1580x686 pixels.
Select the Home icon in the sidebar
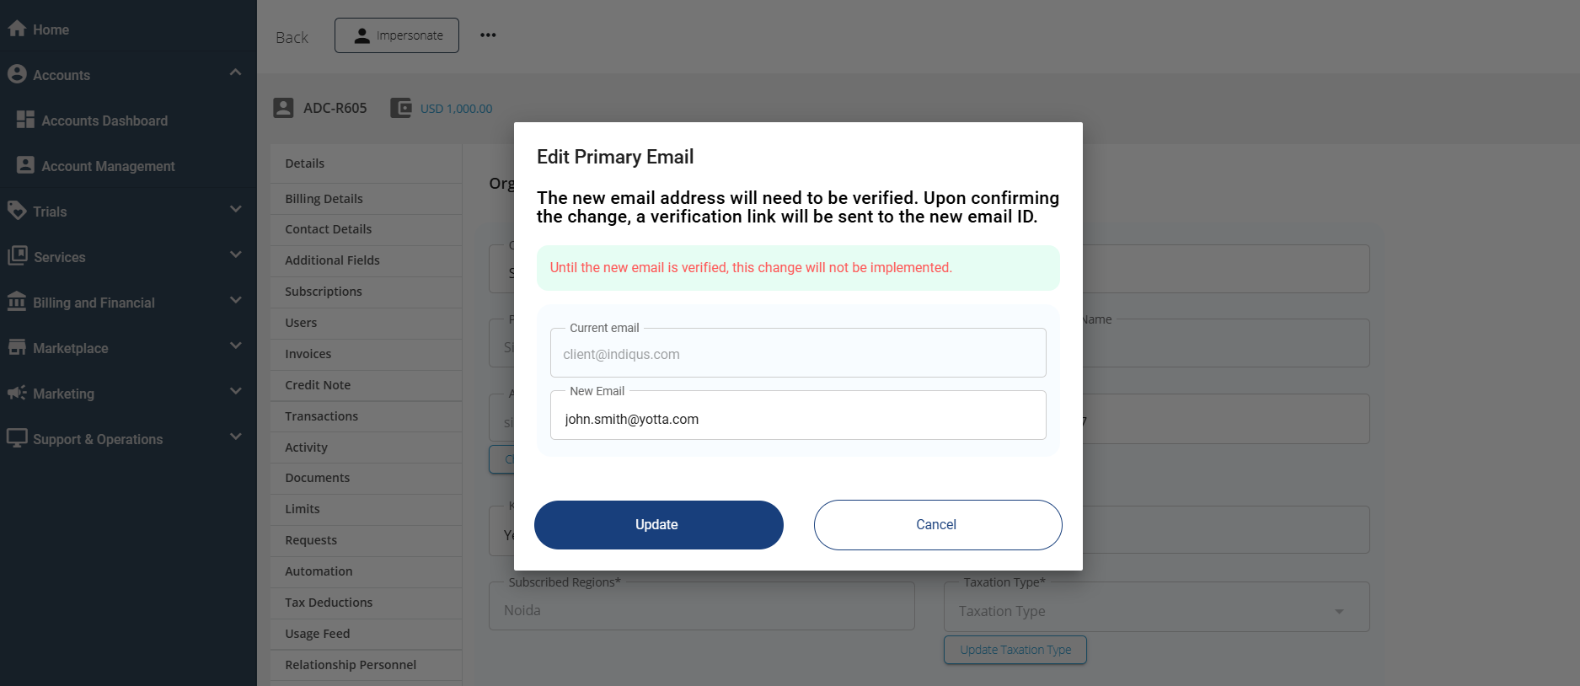[17, 28]
